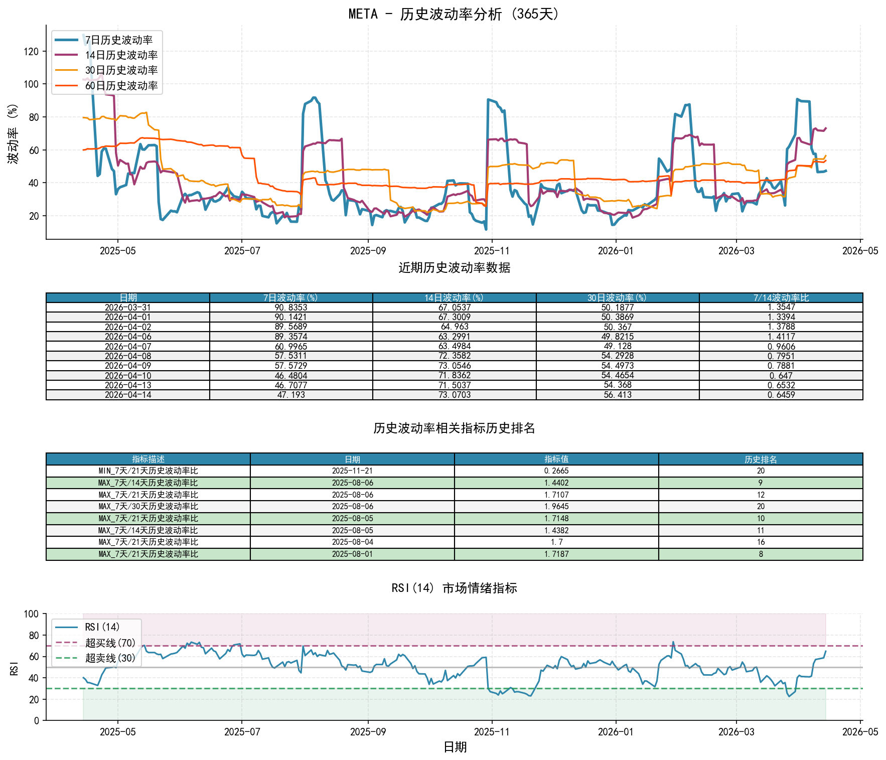Click the 7-day value 47.193
Image resolution: width=886 pixels, height=760 pixels.
tap(291, 395)
